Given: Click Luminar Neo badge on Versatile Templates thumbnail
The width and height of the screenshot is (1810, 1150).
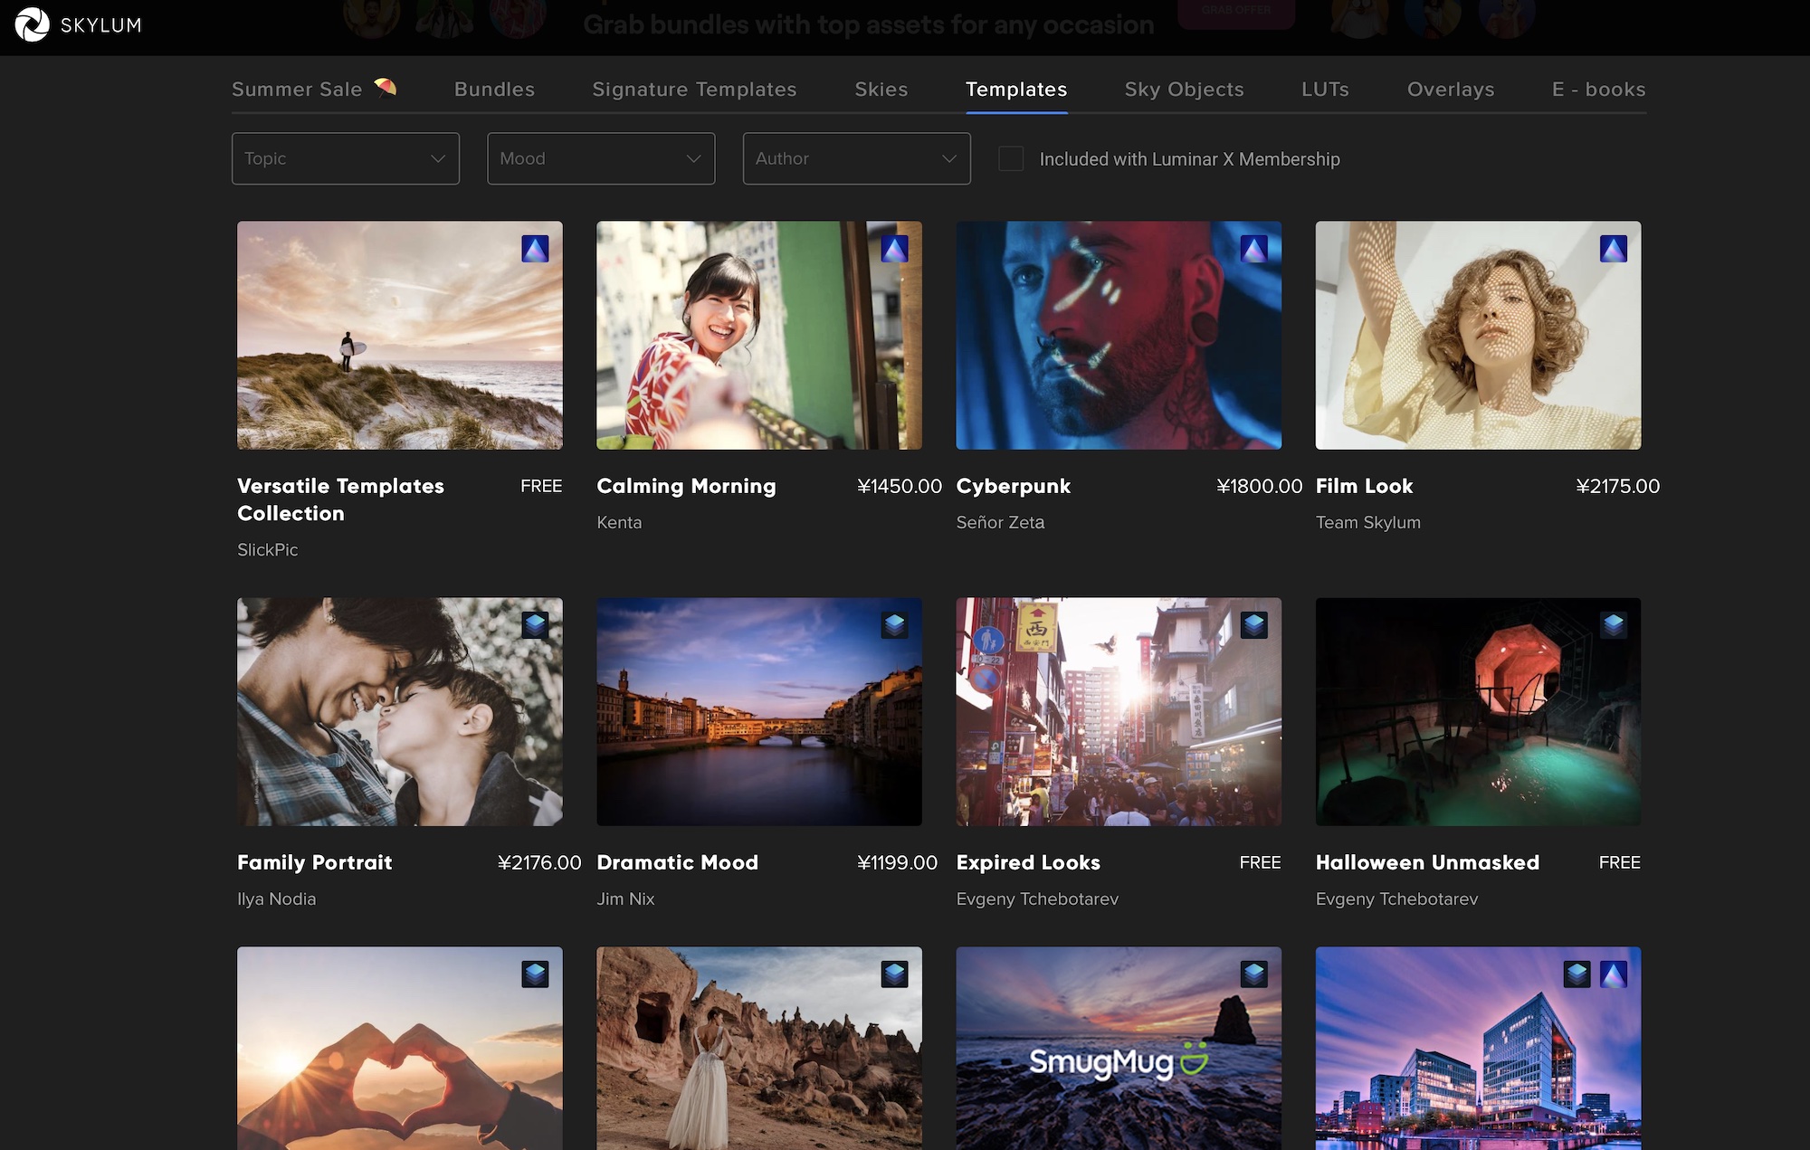Looking at the screenshot, I should coord(535,249).
